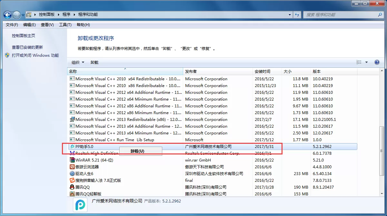Click the change view icon

[x=359, y=62]
